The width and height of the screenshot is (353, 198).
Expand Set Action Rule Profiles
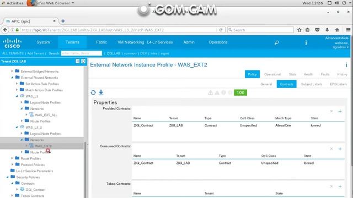point(17,84)
